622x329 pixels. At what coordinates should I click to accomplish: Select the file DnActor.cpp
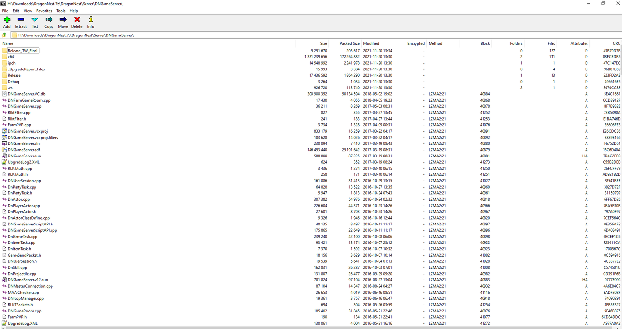coord(18,199)
